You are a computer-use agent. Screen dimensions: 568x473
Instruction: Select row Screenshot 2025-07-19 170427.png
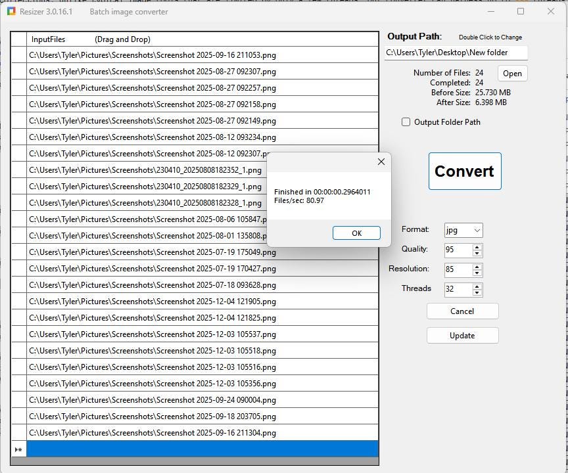[x=202, y=269]
